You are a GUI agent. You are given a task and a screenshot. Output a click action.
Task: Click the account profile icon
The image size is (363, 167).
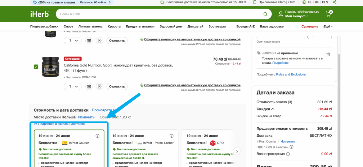pyautogui.click(x=280, y=14)
